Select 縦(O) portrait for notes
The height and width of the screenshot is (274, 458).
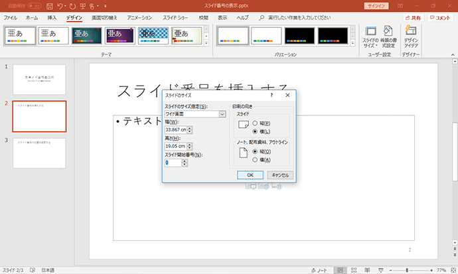[x=262, y=152]
